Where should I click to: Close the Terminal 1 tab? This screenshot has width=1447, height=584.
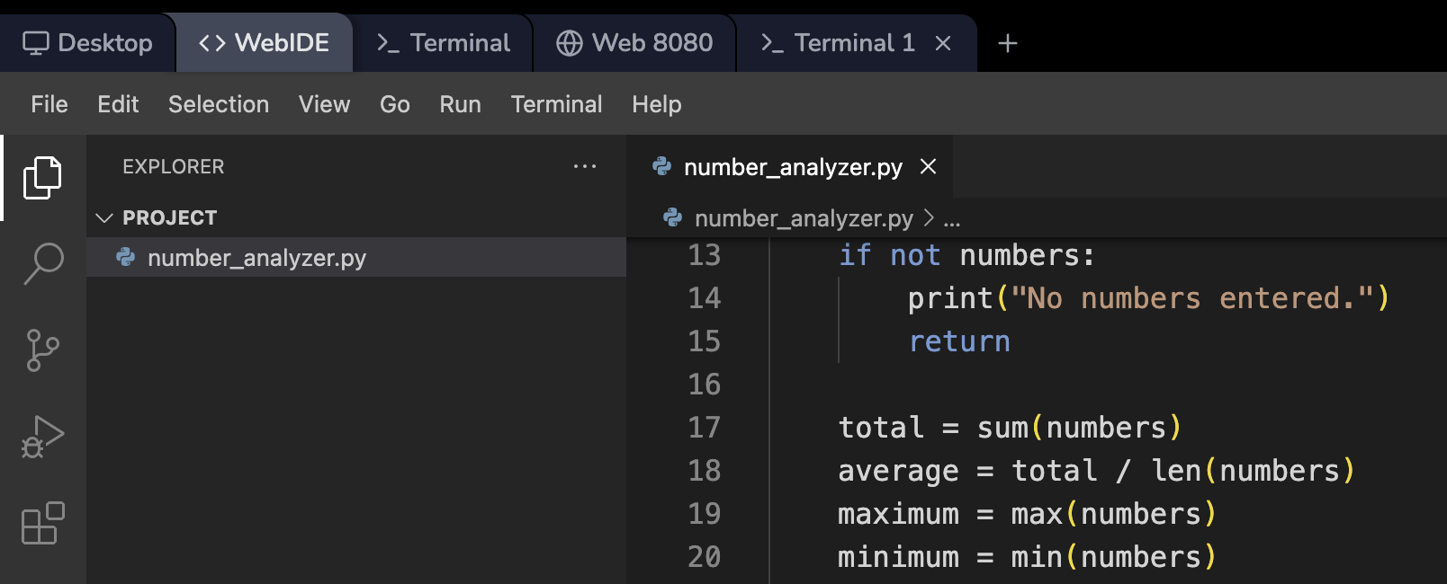pos(943,43)
